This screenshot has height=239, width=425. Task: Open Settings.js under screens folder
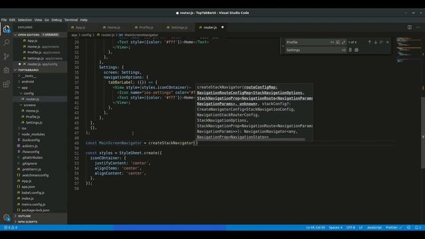point(40,122)
